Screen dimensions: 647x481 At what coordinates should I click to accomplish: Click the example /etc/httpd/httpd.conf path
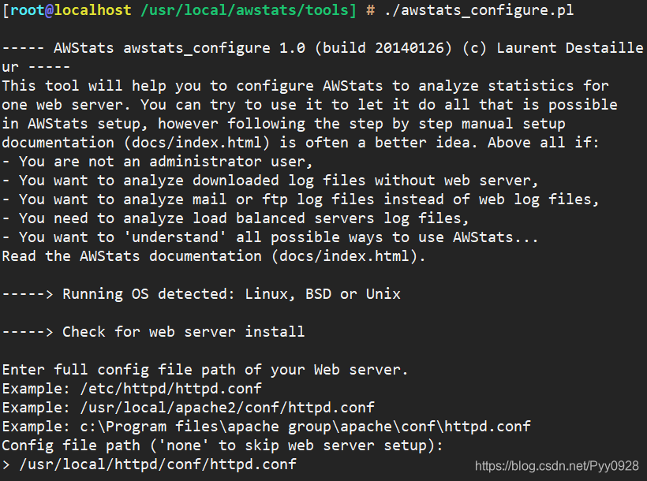point(171,389)
